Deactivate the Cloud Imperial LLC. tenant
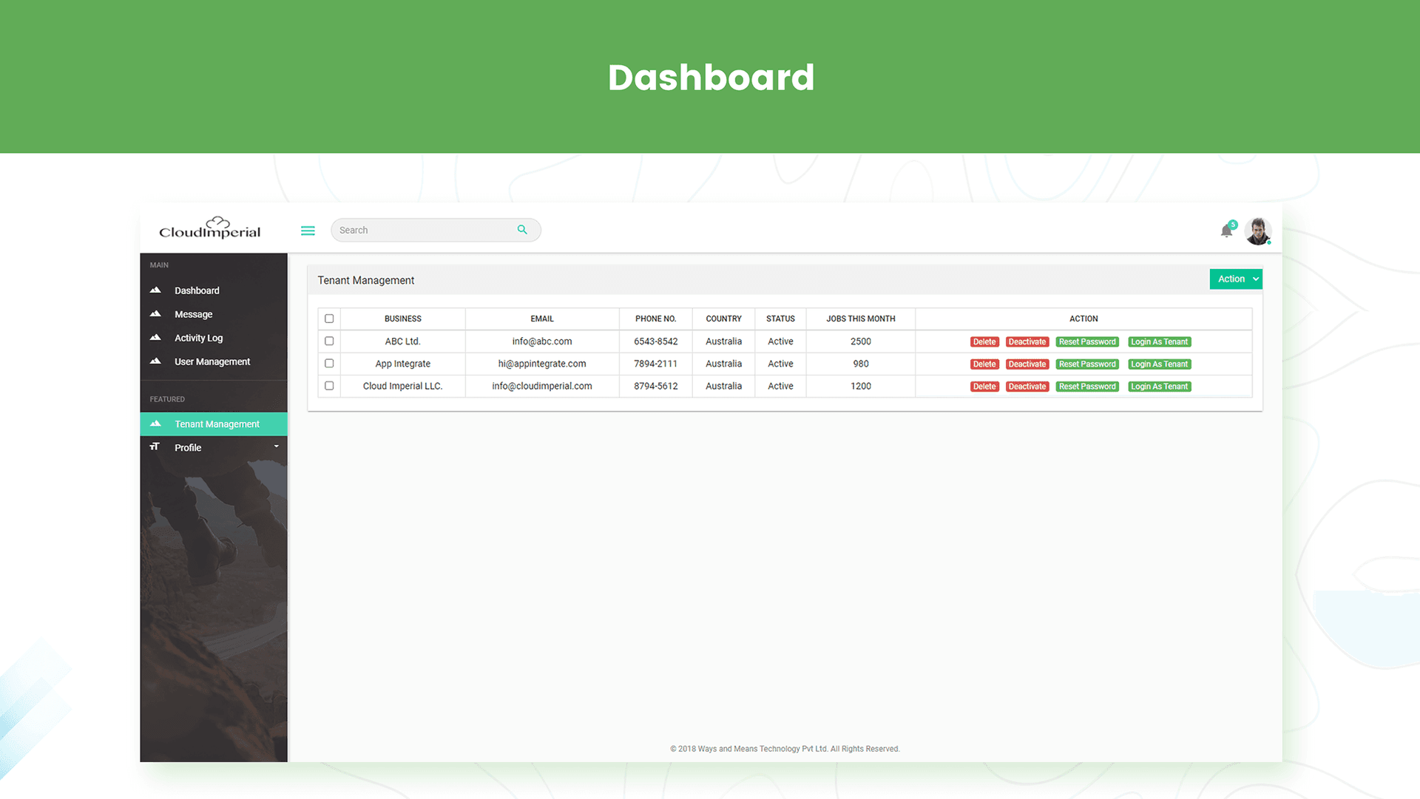The height and width of the screenshot is (799, 1420). (1027, 386)
